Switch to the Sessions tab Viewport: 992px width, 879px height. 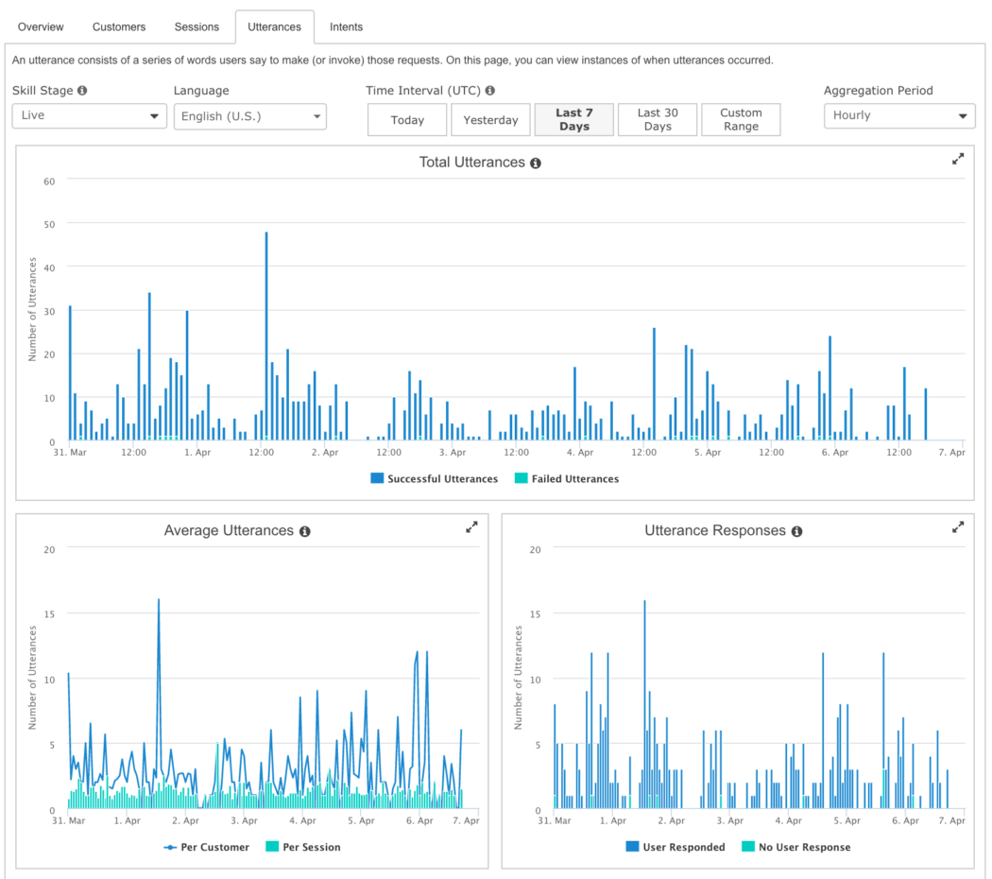pyautogui.click(x=197, y=26)
